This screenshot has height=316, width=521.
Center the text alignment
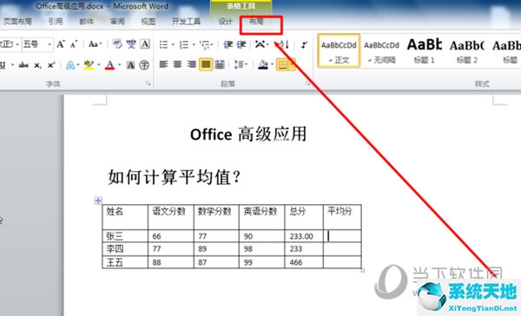(x=177, y=64)
